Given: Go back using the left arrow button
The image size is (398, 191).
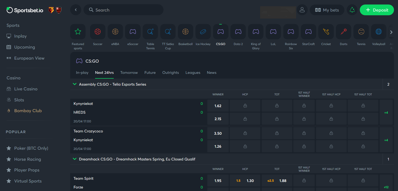Looking at the screenshot, I should [x=76, y=10].
